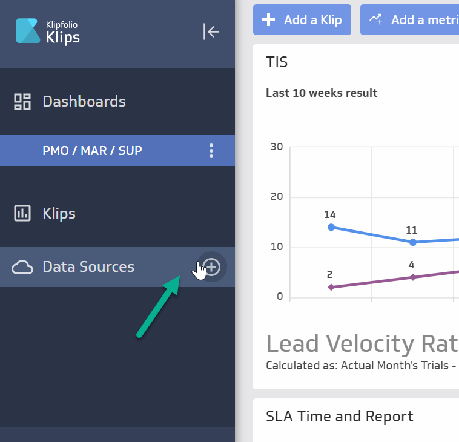Open the Data Sources section
Screen dimensions: 459x442
click(x=88, y=267)
